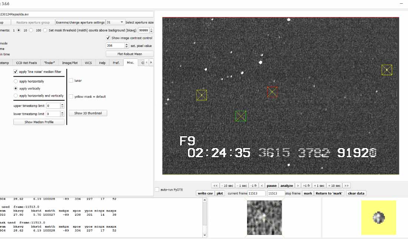Play forward with > button

pos(298,186)
